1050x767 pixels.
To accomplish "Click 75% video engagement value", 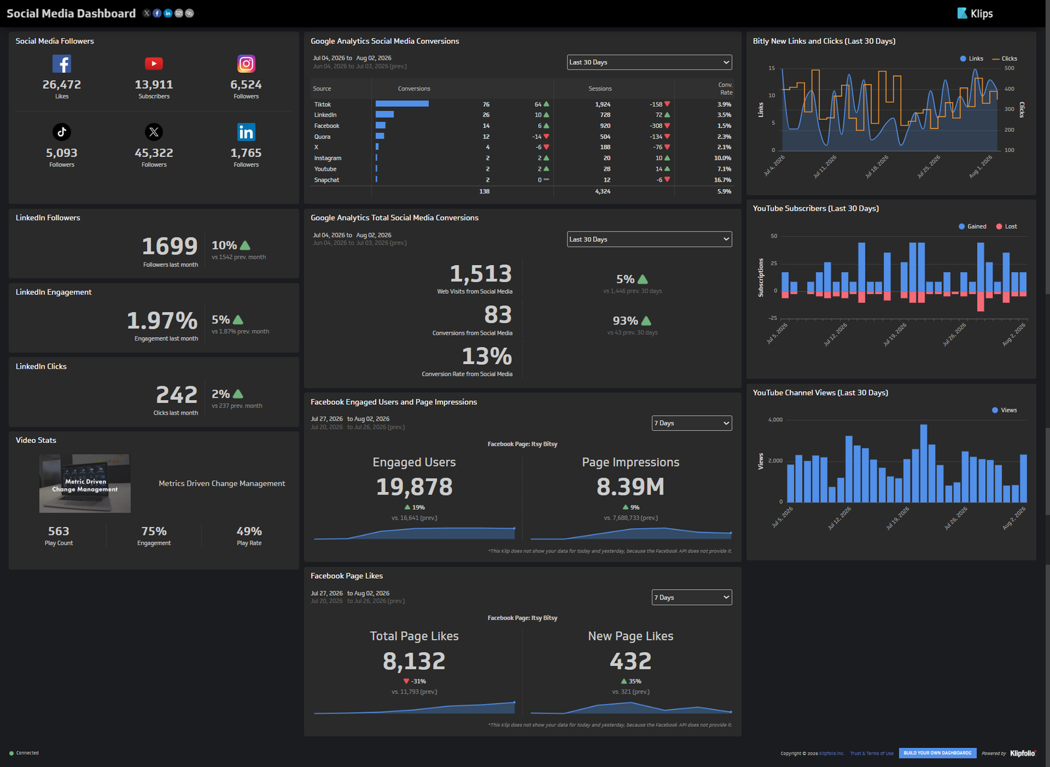I will pyautogui.click(x=154, y=531).
